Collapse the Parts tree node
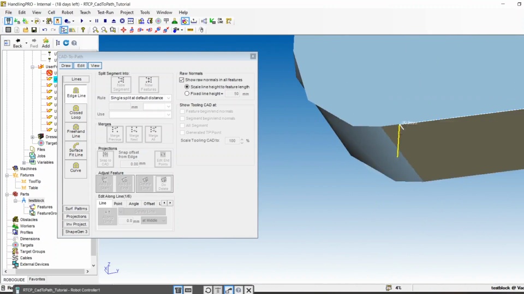The width and height of the screenshot is (524, 294). pyautogui.click(x=7, y=194)
